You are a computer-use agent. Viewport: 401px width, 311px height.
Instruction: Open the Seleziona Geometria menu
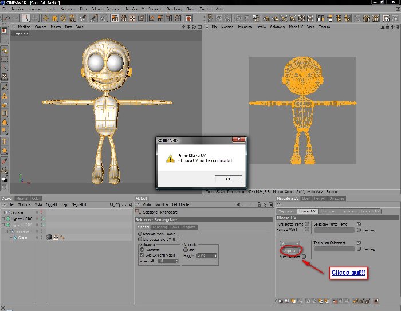pyautogui.click(x=106, y=9)
